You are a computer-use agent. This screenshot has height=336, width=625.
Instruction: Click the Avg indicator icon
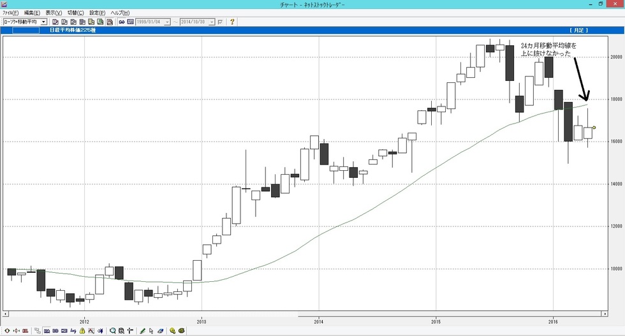[x=73, y=331]
